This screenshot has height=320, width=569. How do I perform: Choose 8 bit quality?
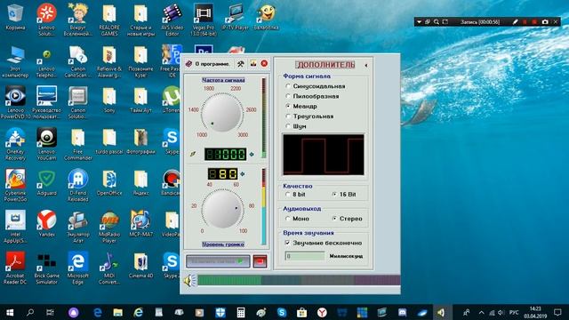point(295,195)
